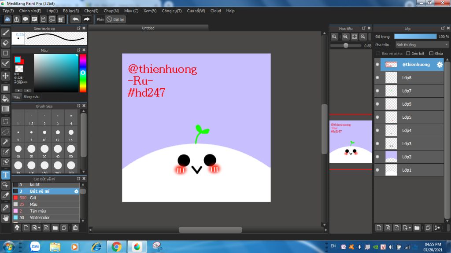The width and height of the screenshot is (451, 253).
Task: Select the Bucket fill tool
Action: point(5,99)
